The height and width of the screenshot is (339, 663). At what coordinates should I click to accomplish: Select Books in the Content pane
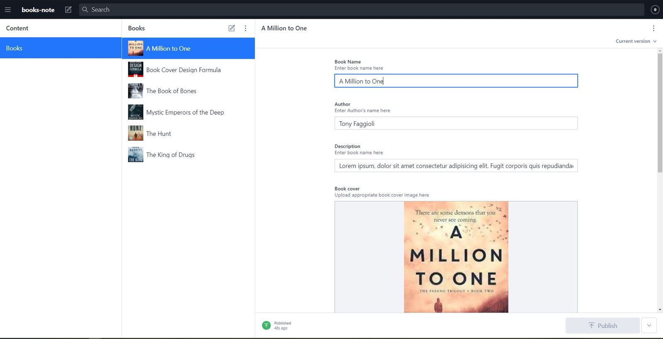60,48
